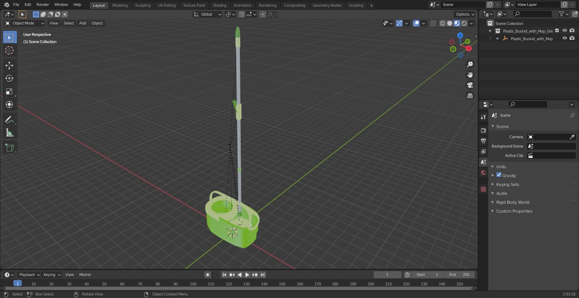Disable Plastic_Bucket_with_Mop_Gre in renders
Screen dimensions: 579x298
pyautogui.click(x=572, y=30)
